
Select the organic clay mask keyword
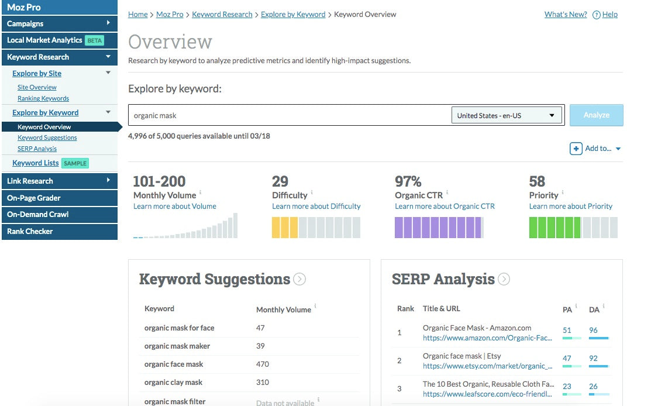pyautogui.click(x=173, y=383)
